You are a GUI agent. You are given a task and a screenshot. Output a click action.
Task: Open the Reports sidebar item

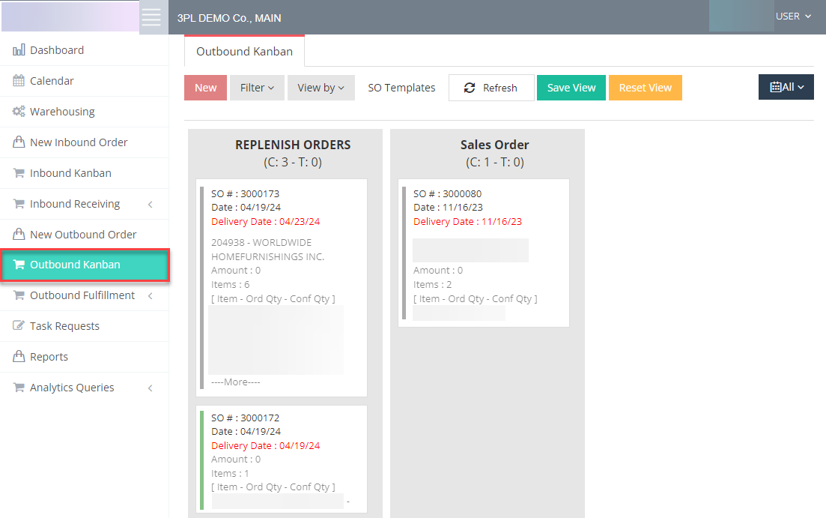(49, 357)
